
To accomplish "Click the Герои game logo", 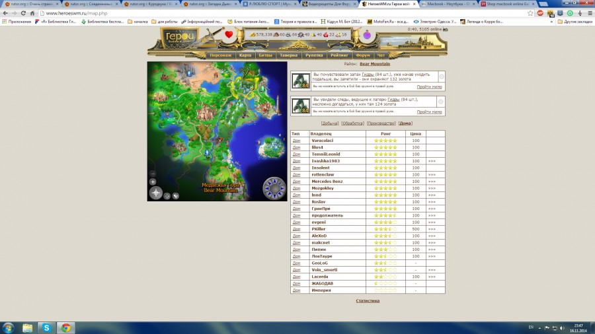I will point(179,38).
